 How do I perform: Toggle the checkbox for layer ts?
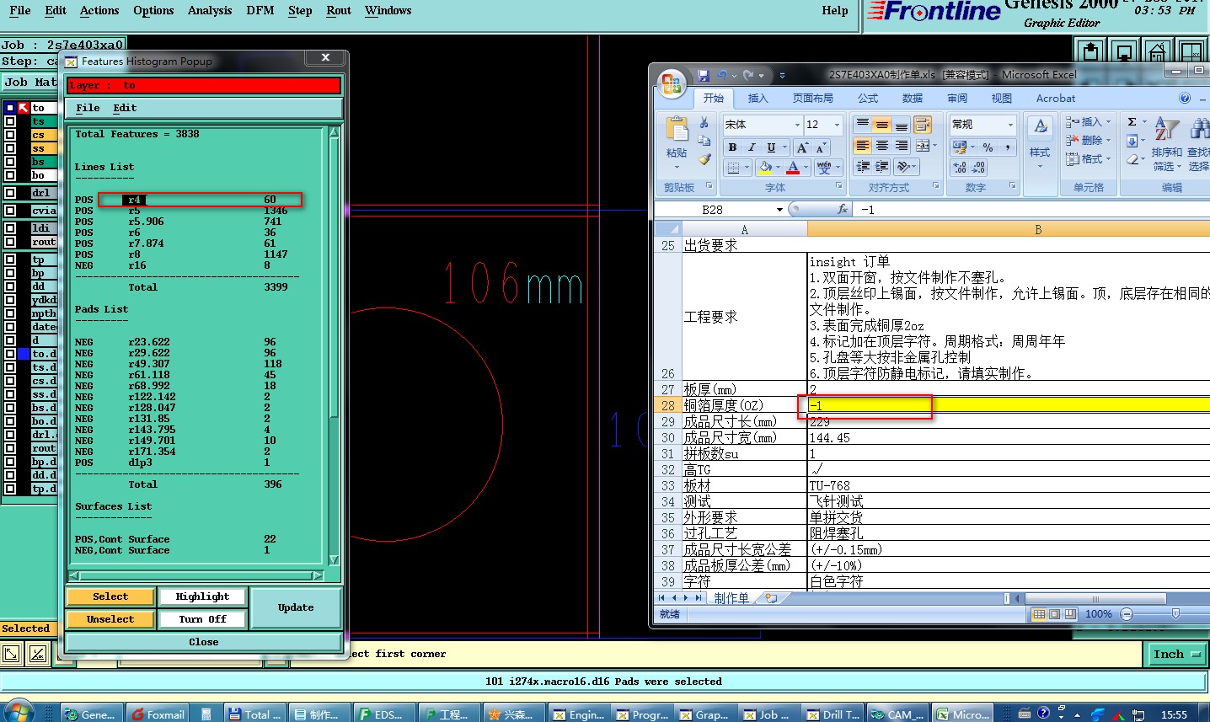click(x=10, y=121)
